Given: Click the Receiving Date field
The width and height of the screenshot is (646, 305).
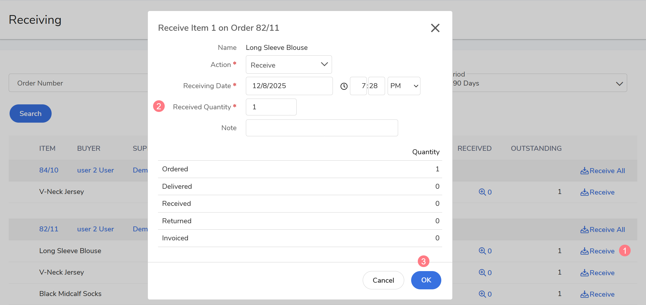Looking at the screenshot, I should click(x=289, y=86).
